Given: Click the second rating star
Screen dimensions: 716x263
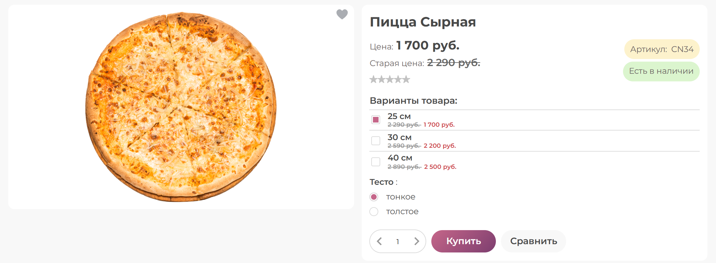Looking at the screenshot, I should pos(382,79).
